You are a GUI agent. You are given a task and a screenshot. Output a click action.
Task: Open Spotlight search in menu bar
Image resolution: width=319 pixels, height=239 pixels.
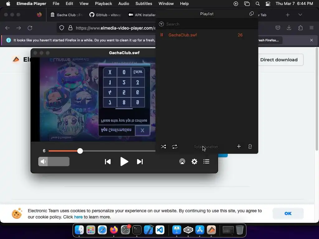click(258, 4)
